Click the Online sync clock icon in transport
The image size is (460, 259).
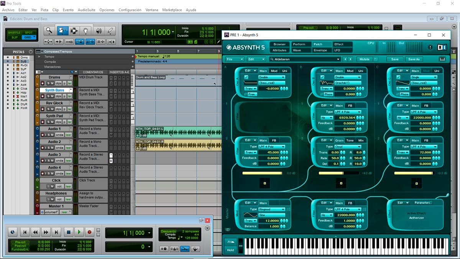click(x=13, y=232)
